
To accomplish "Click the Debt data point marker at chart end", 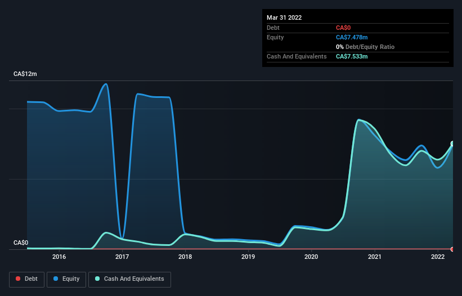I will pyautogui.click(x=452, y=249).
